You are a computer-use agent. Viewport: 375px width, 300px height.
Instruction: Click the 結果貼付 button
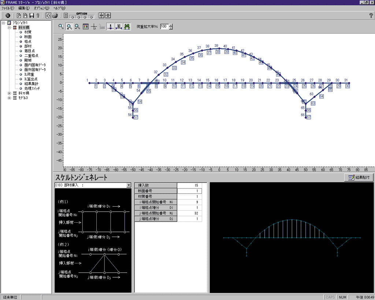pos(359,178)
